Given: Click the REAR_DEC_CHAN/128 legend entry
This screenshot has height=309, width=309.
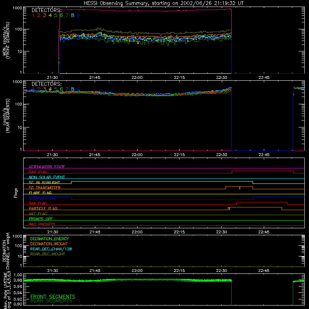Looking at the screenshot, I should click(x=51, y=249).
